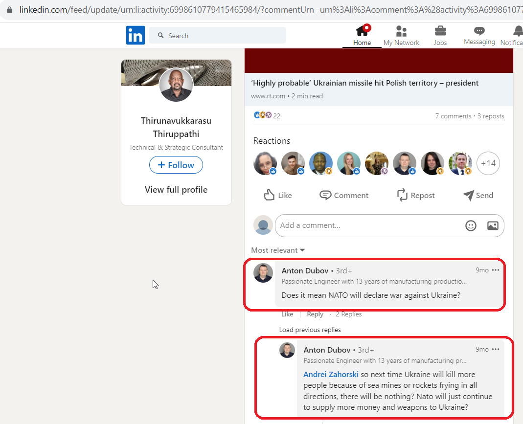Click the 2 Replies count

pyautogui.click(x=348, y=314)
